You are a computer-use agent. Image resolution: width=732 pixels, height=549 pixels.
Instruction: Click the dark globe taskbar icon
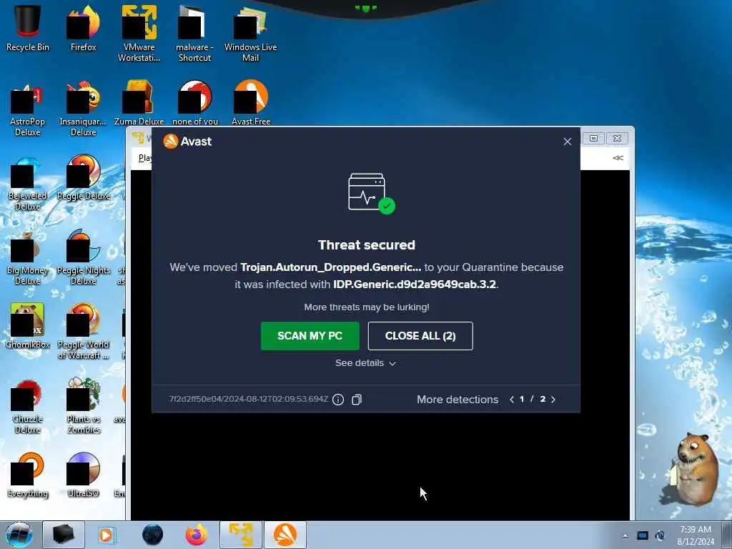153,535
